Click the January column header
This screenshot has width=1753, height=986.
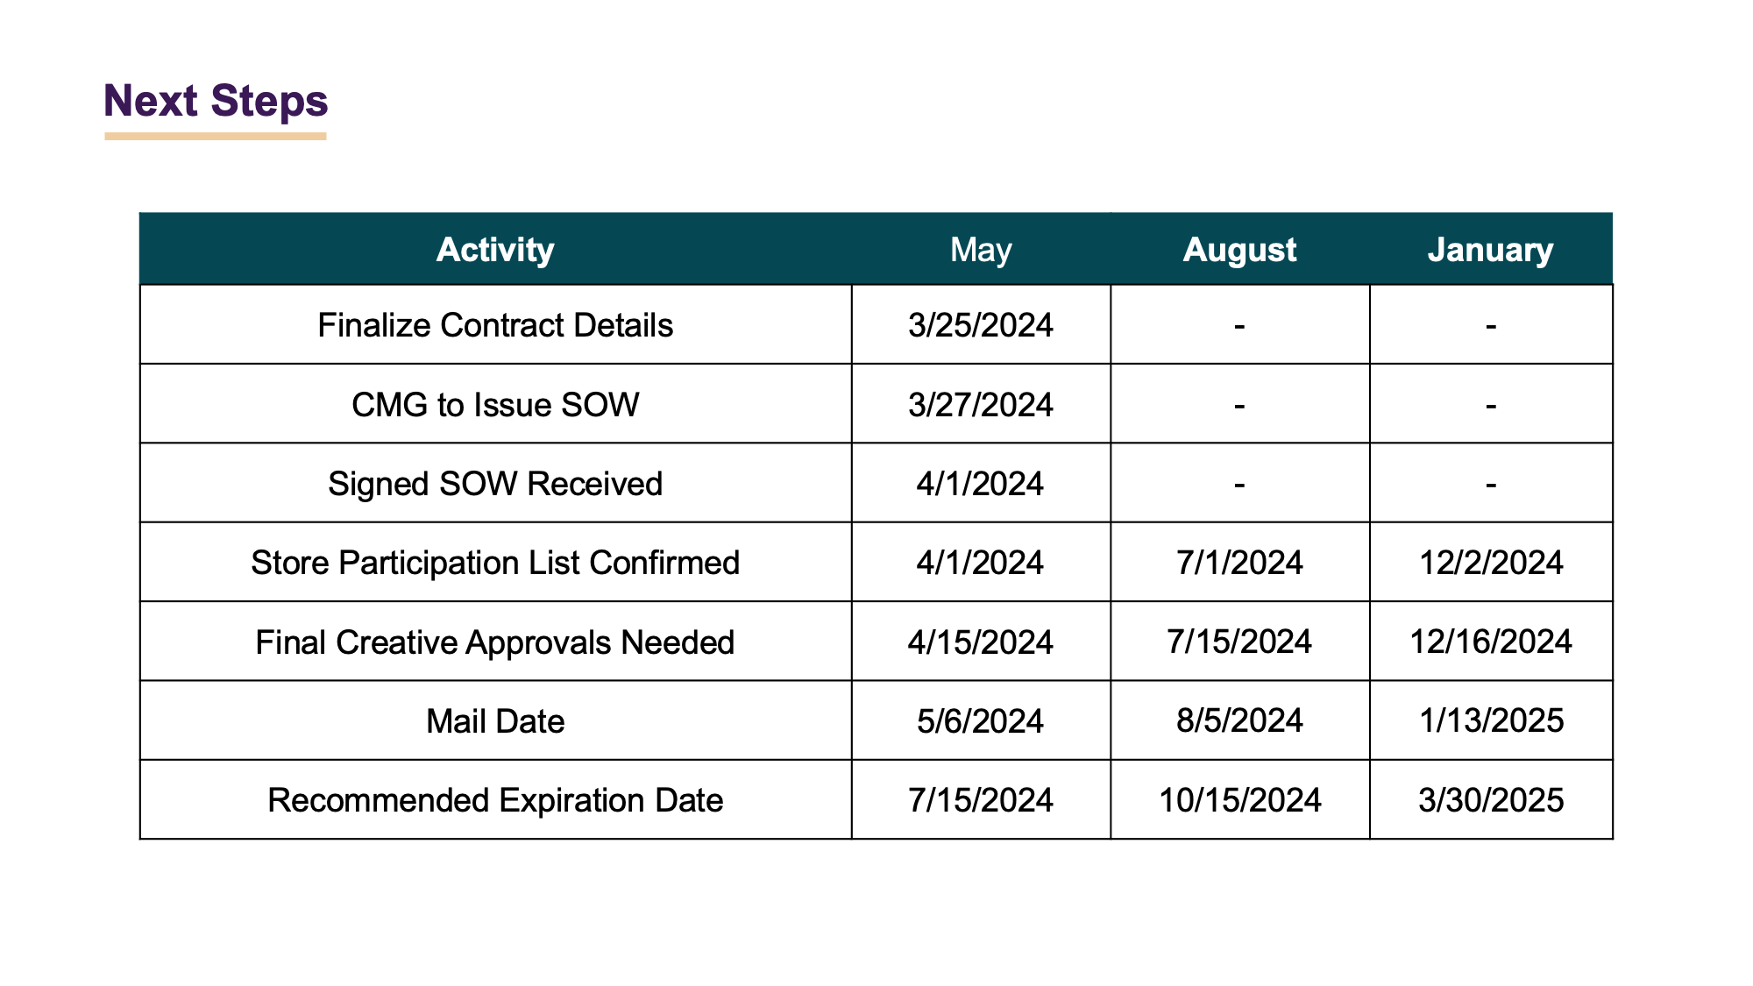pyautogui.click(x=1490, y=250)
